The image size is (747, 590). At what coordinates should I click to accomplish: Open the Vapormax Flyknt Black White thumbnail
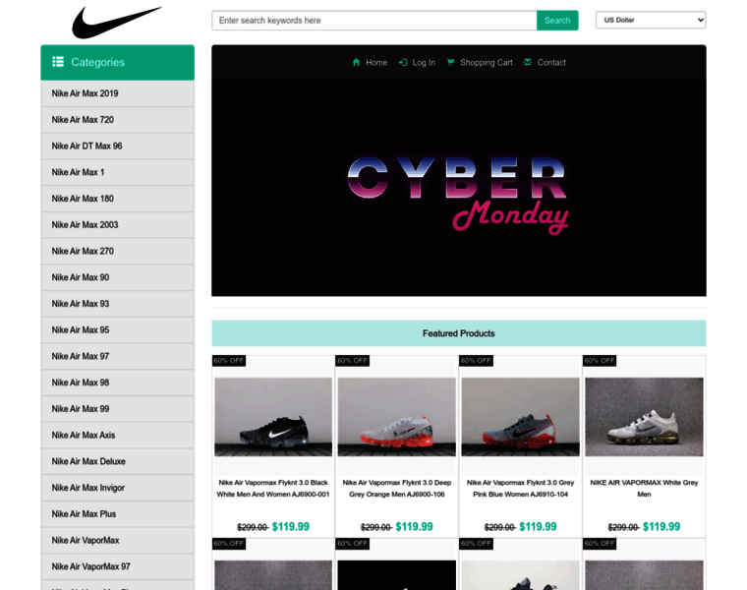point(273,417)
